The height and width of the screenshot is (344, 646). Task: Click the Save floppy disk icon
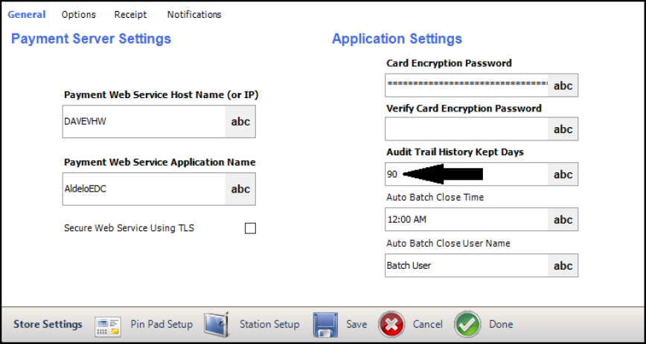pos(325,325)
